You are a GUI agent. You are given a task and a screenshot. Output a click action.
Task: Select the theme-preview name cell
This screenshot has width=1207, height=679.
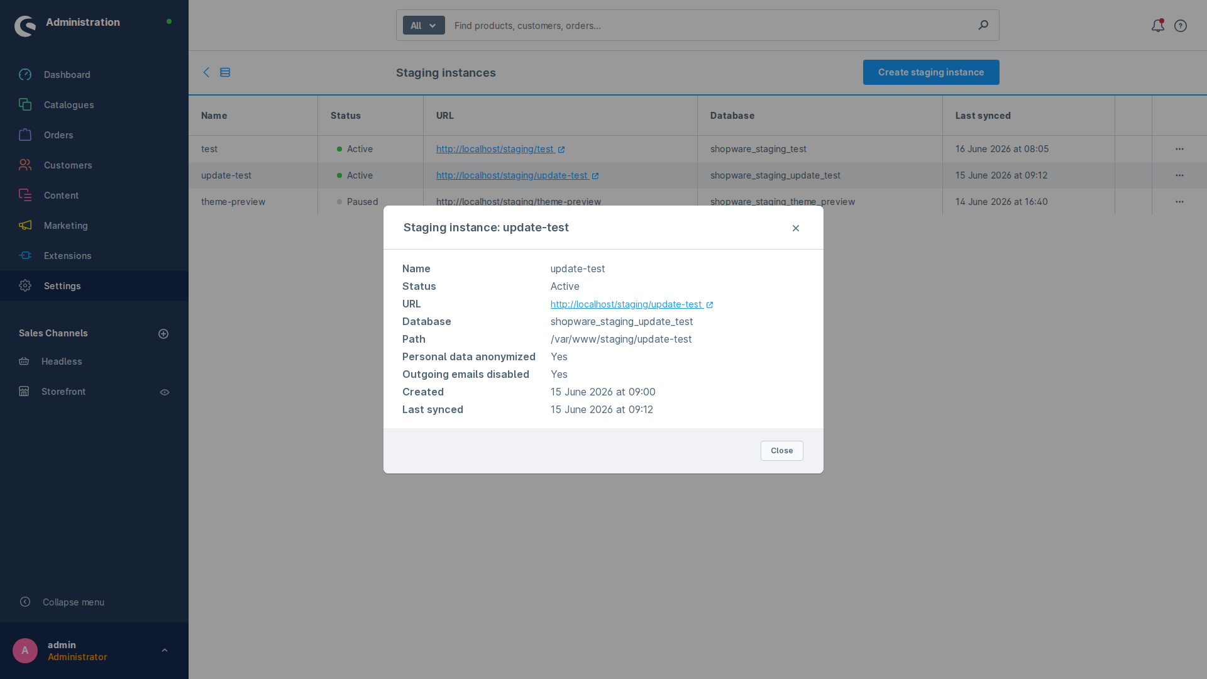pos(253,202)
